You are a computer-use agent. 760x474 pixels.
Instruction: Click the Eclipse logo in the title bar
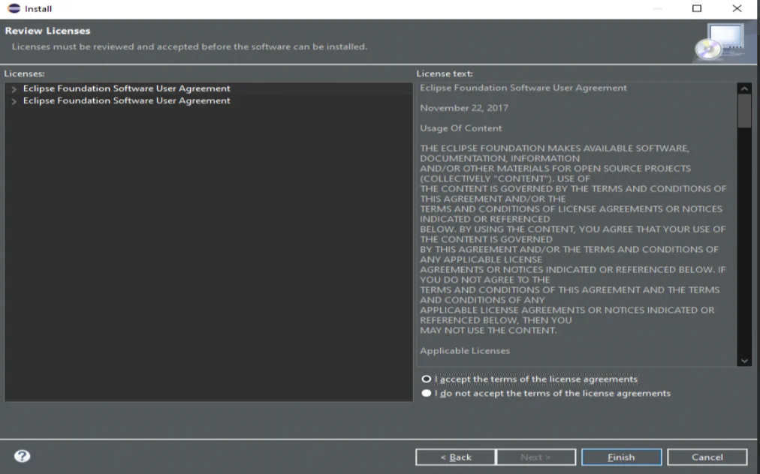click(14, 9)
